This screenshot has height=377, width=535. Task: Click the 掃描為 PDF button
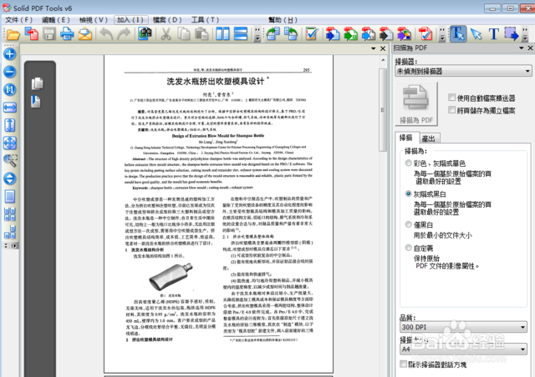point(416,104)
